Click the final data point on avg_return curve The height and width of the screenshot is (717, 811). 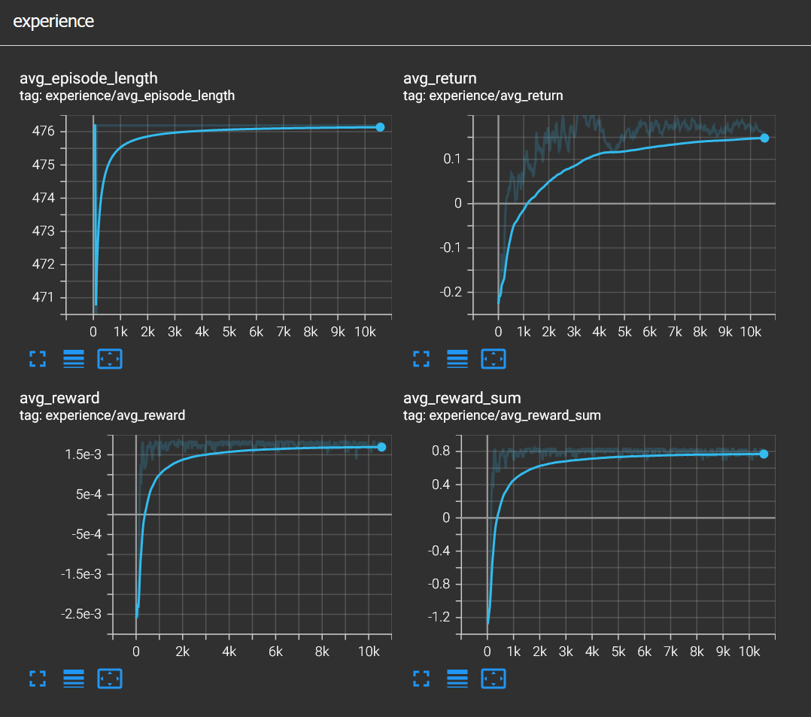pyautogui.click(x=764, y=138)
